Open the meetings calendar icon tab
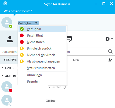This screenshot has height=108, width=115. [69, 39]
